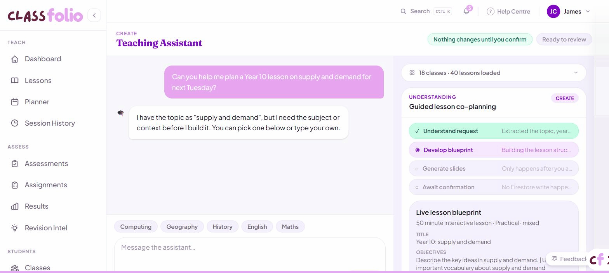Image resolution: width=609 pixels, height=273 pixels.
Task: Select the History subject chip
Action: (223, 227)
